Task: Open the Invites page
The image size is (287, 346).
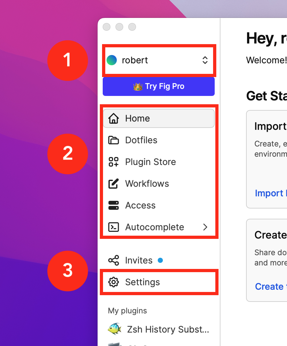Action: pos(159,260)
